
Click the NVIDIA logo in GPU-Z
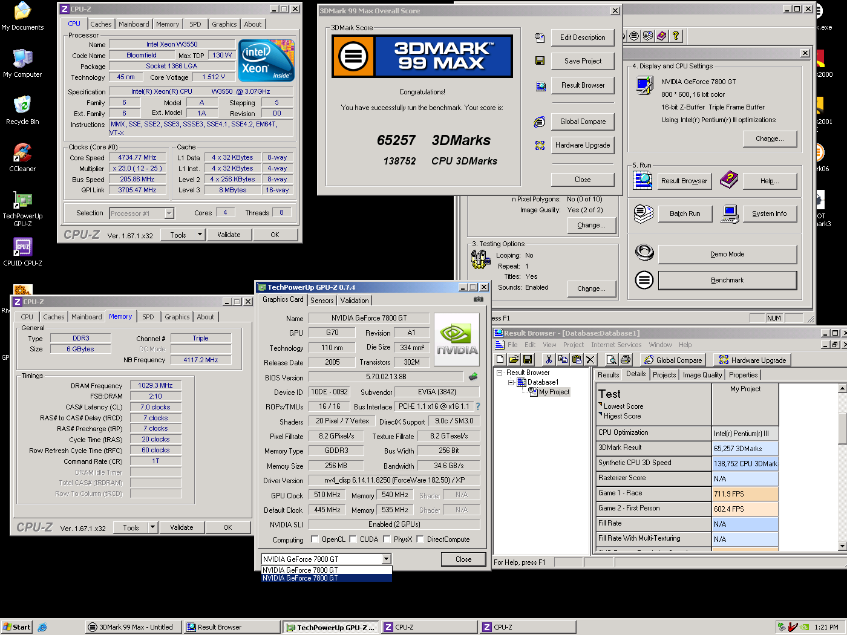click(457, 339)
